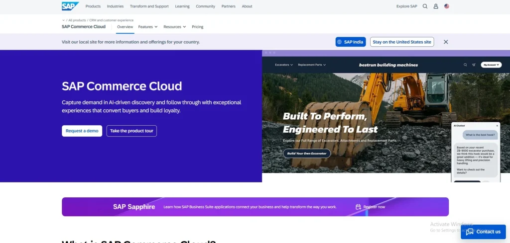Choose Stay on the United States site
Viewport: 510px width, 243px height.
click(402, 42)
